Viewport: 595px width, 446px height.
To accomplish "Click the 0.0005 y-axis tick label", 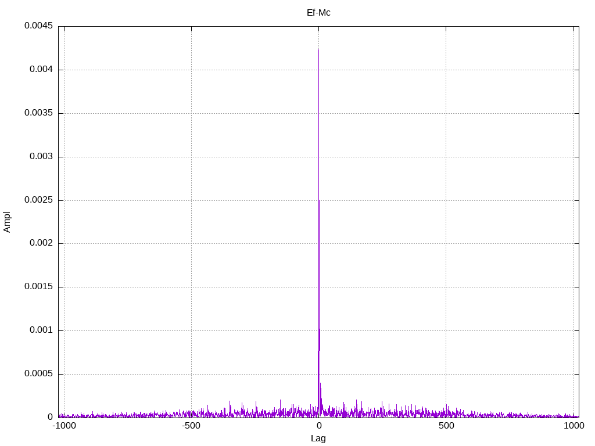I will [x=39, y=373].
